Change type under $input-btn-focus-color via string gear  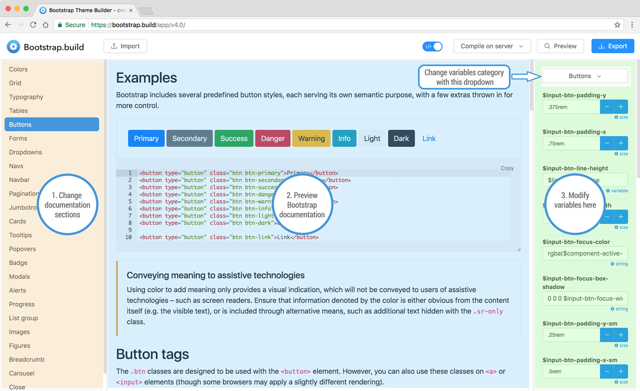[619, 264]
